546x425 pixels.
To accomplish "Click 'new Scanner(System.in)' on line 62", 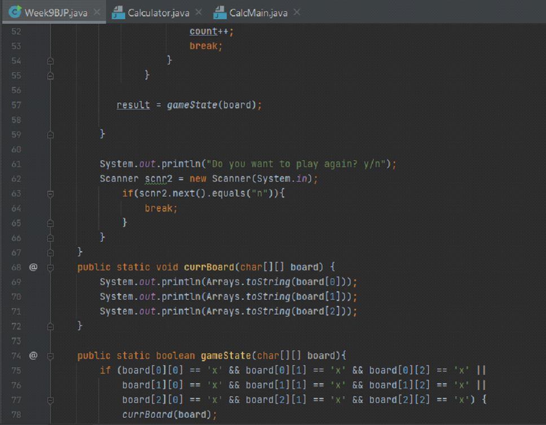I will [x=250, y=179].
